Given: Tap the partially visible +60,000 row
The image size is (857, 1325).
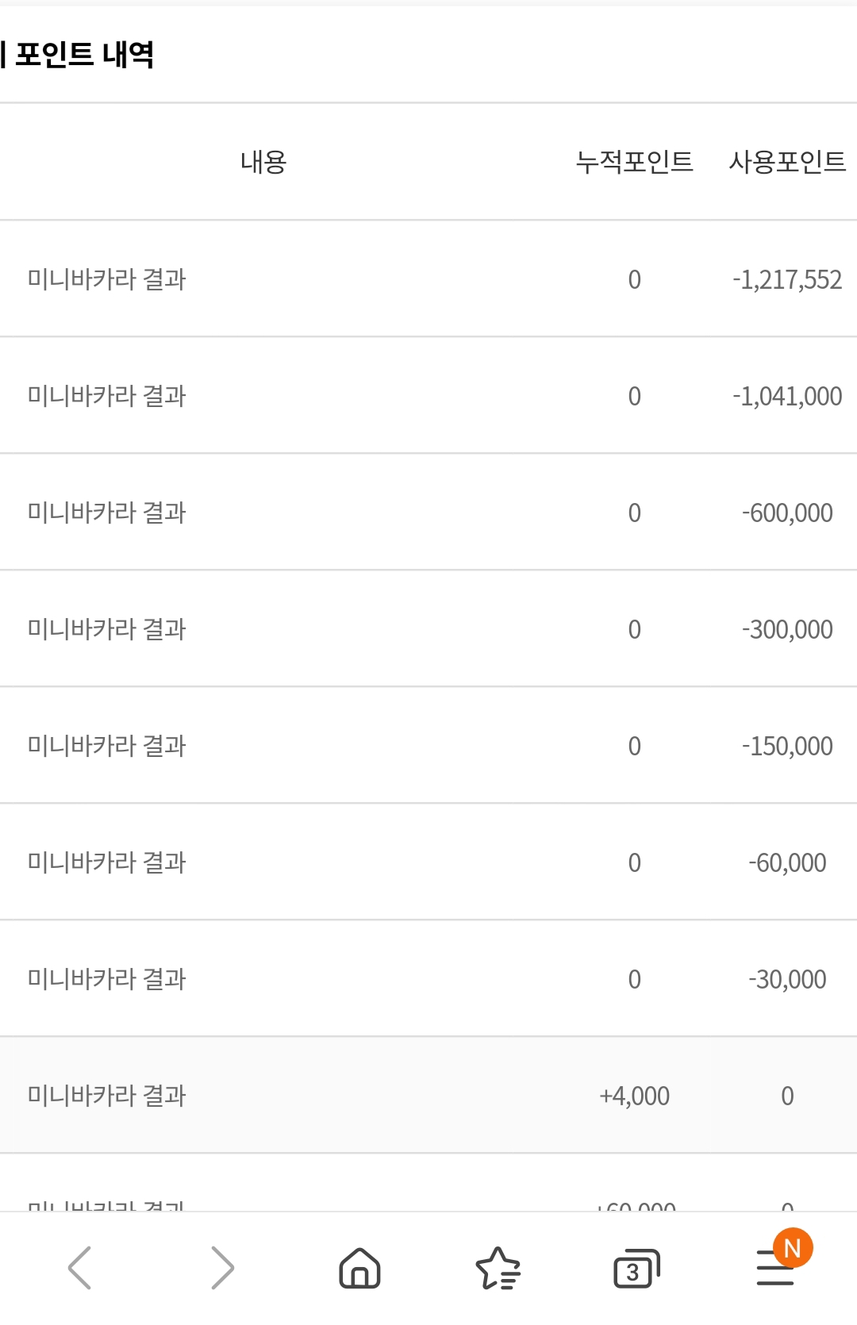Looking at the screenshot, I should [x=428, y=1183].
